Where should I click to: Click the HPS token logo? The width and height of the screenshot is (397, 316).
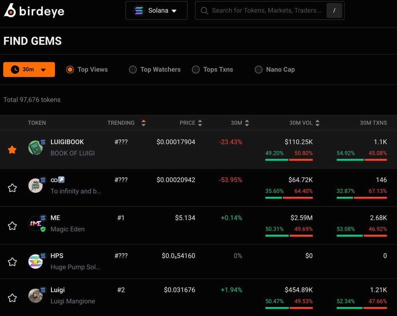coord(36,262)
